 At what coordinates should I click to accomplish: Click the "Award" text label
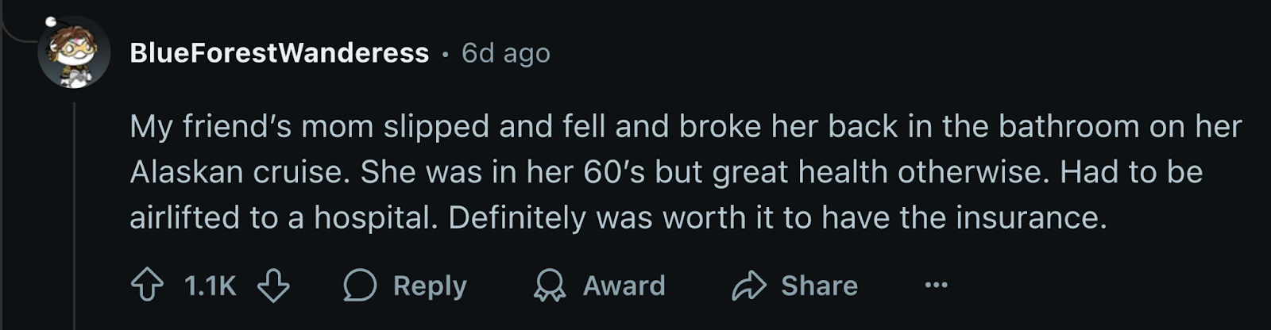pyautogui.click(x=624, y=286)
